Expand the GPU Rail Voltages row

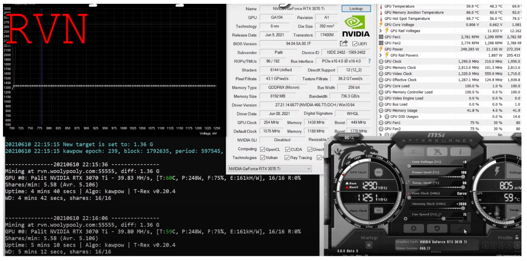(x=381, y=31)
